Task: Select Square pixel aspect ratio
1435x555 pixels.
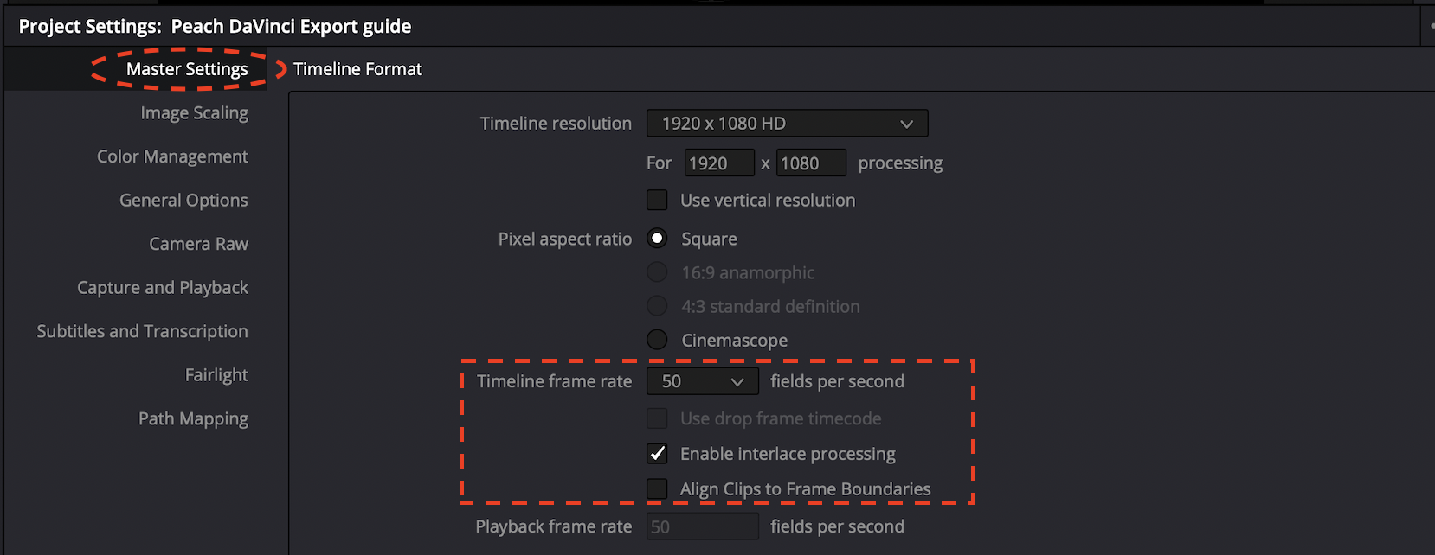Action: point(658,239)
